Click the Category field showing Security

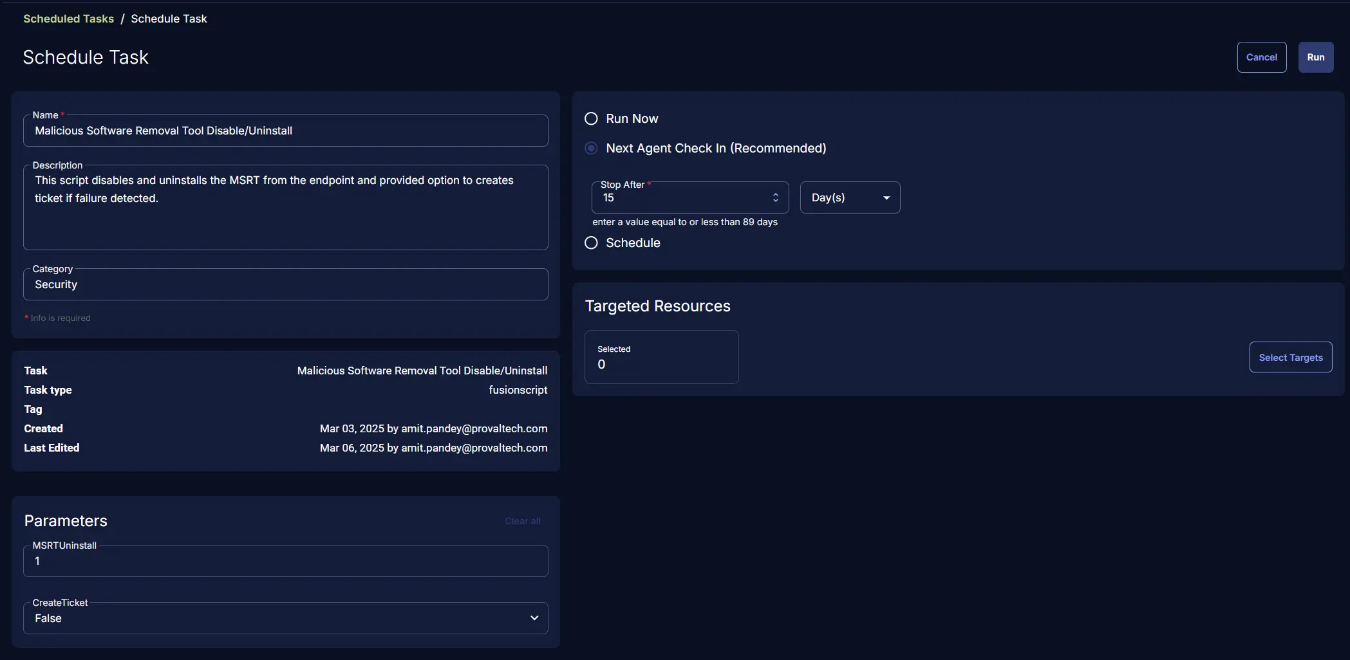pyautogui.click(x=286, y=284)
